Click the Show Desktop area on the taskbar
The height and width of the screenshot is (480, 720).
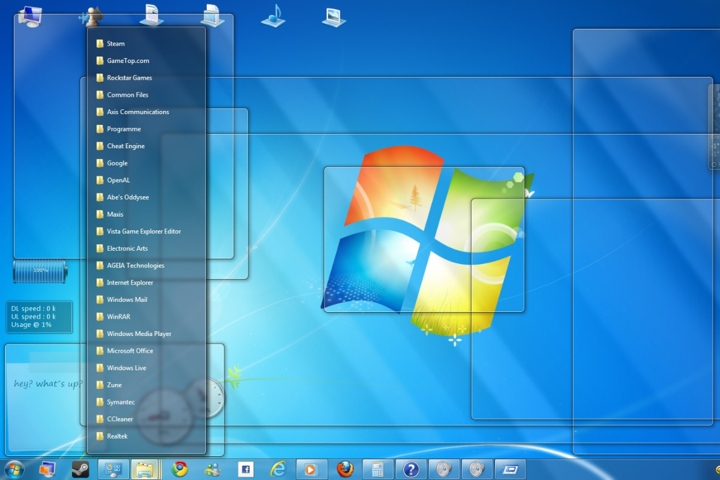717,469
